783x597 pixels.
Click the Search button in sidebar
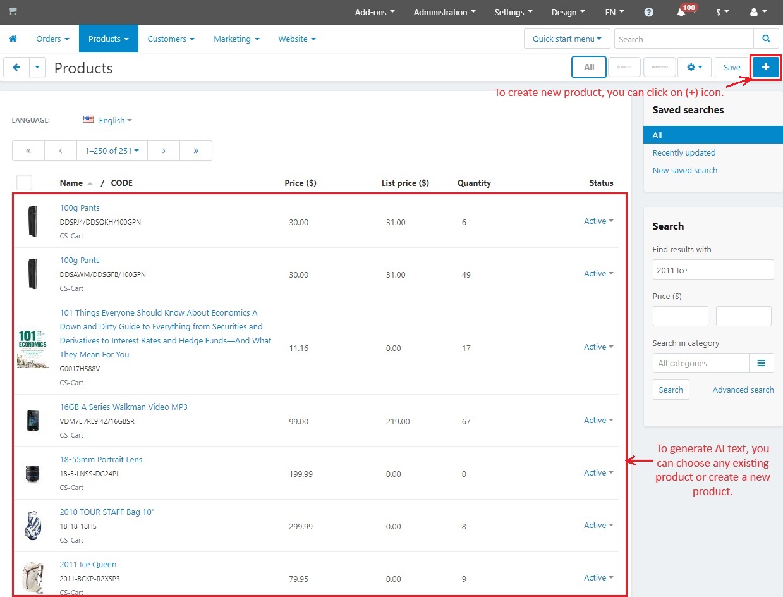coord(671,390)
